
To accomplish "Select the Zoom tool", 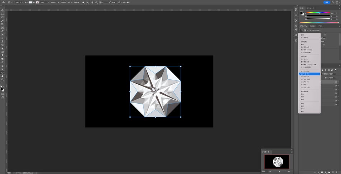I will [x=3, y=80].
